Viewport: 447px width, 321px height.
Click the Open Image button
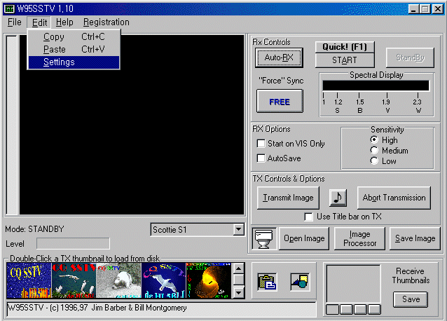point(304,238)
